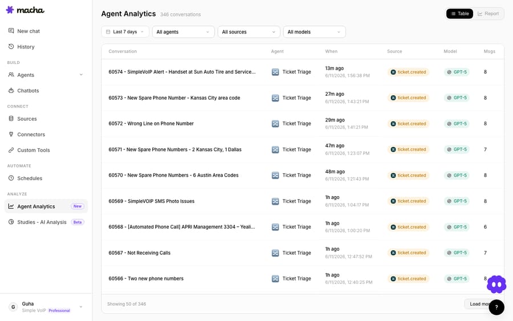513x321 pixels.
Task: Open Custom Tools in sidebar
Action: pyautogui.click(x=46, y=150)
